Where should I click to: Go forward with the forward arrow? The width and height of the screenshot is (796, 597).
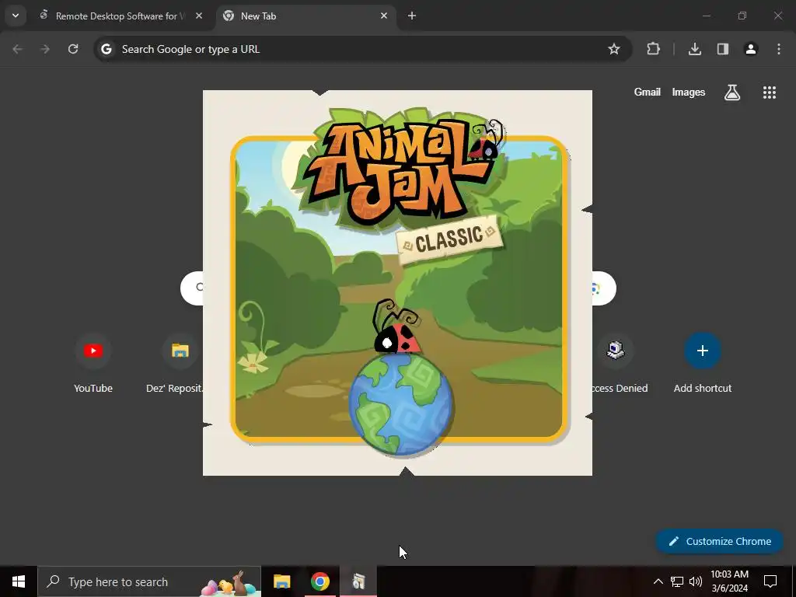point(45,49)
